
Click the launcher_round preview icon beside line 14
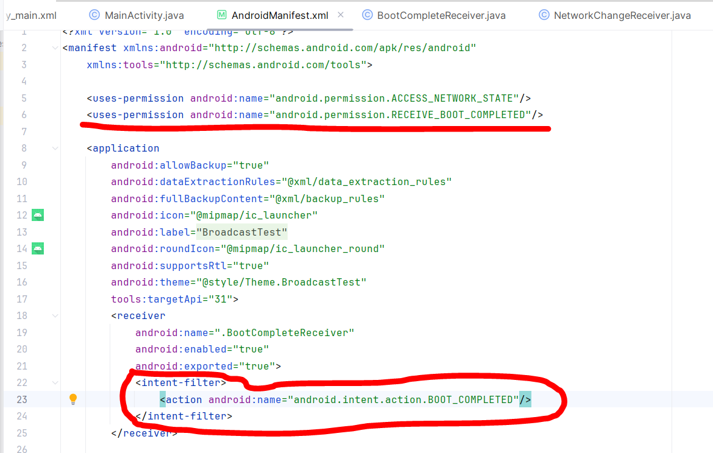coord(38,248)
